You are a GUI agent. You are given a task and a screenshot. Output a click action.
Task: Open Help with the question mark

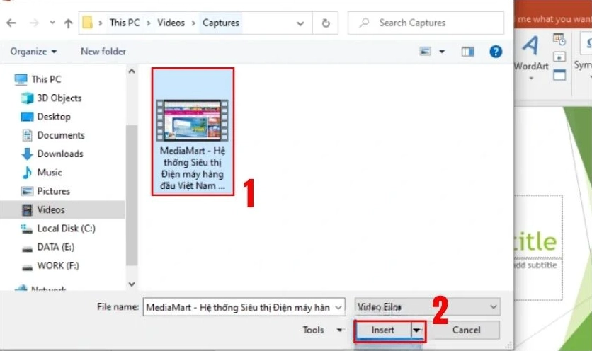point(496,52)
